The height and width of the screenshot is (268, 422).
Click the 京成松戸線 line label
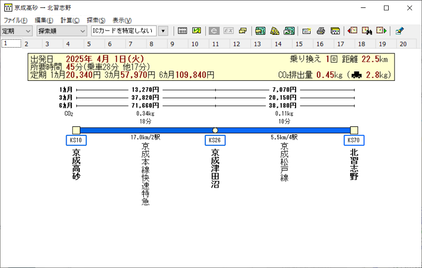pos(285,162)
